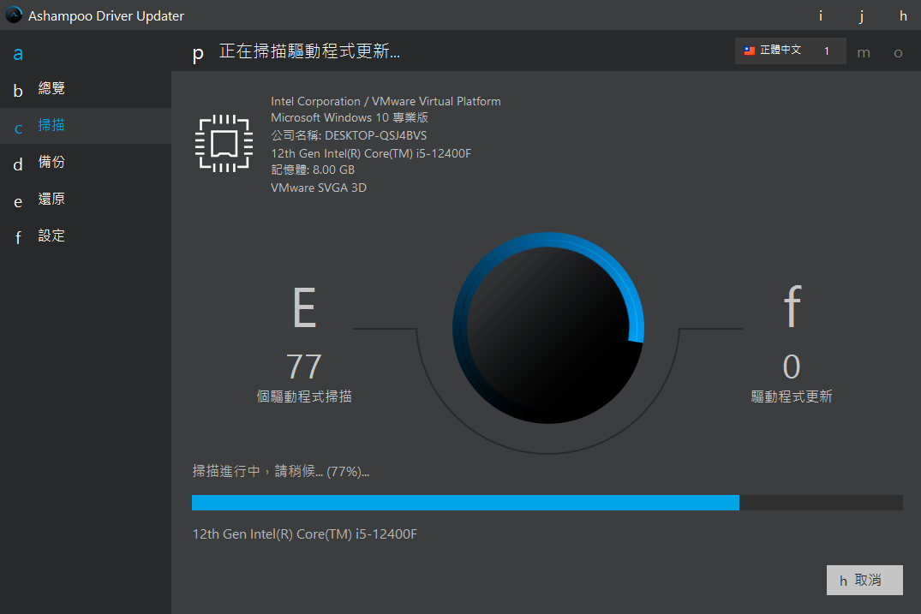Click the "i" glyph in the title bar
The width and height of the screenshot is (921, 614).
click(821, 16)
